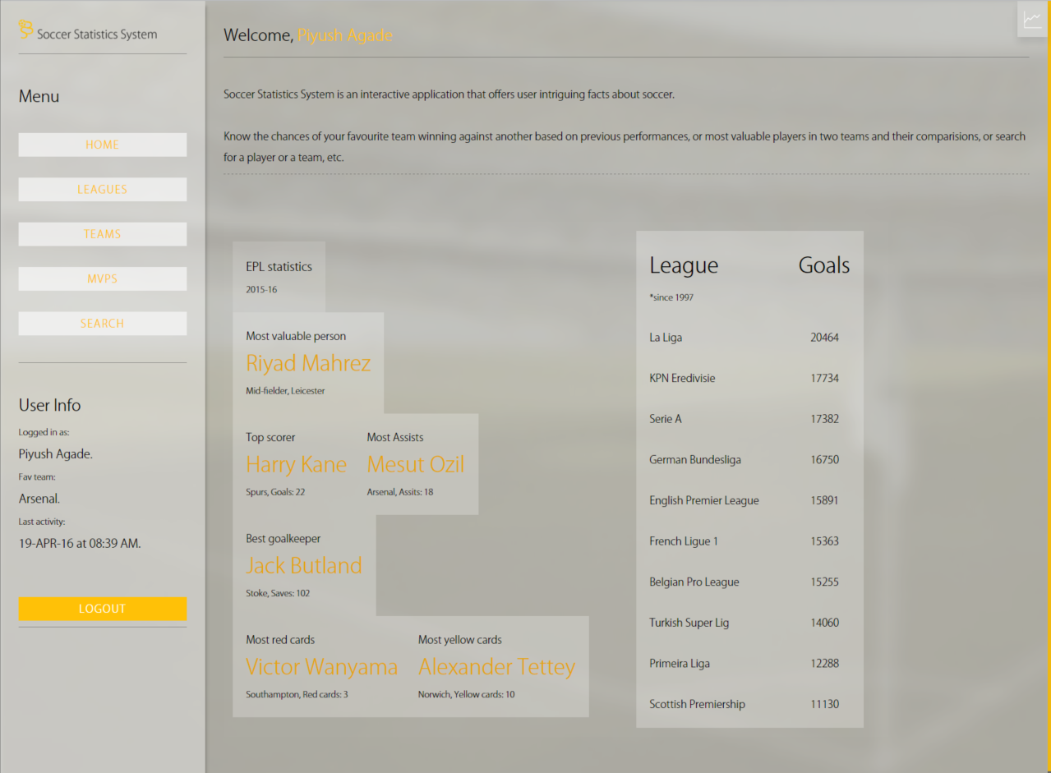Click the 'Stoke, Saves: 102' caption
Screen dimensions: 1051x773
click(x=278, y=593)
